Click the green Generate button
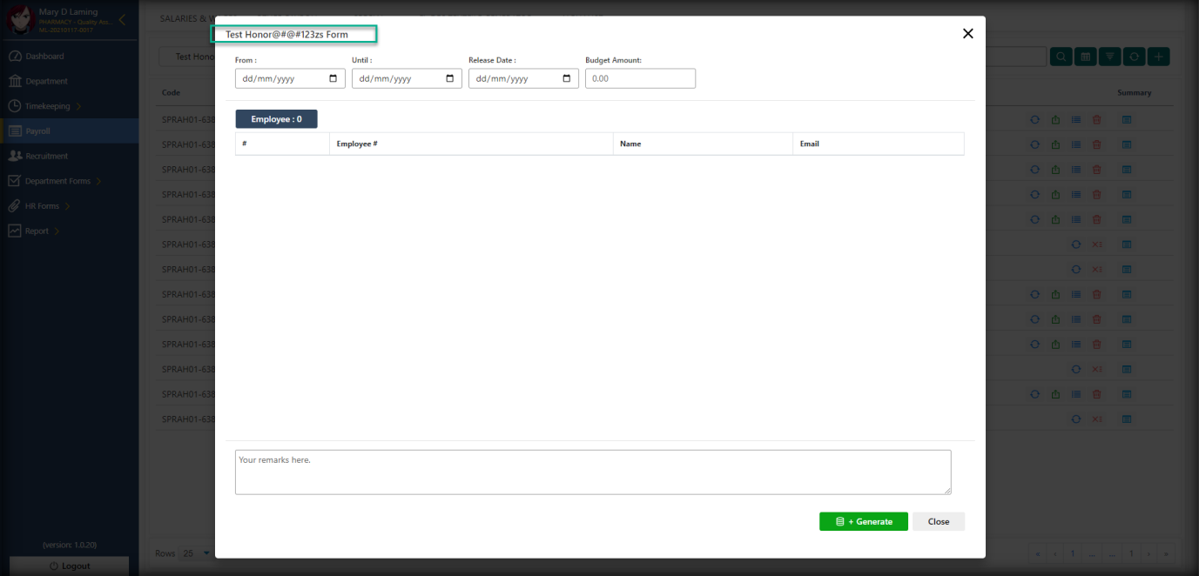Screen dimensions: 1199x576 click(x=863, y=521)
